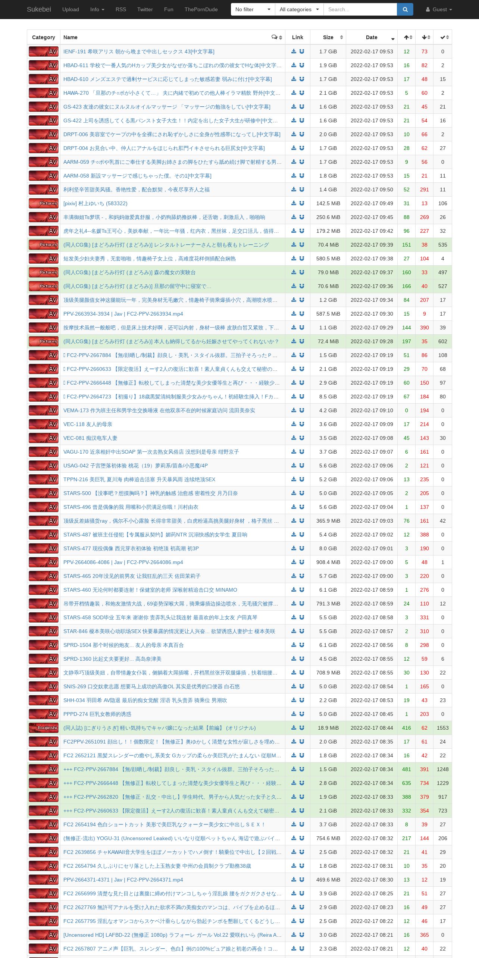Viewport: 479px width, 958px height.
Task: Click the Sukebei brand link
Action: click(x=39, y=9)
